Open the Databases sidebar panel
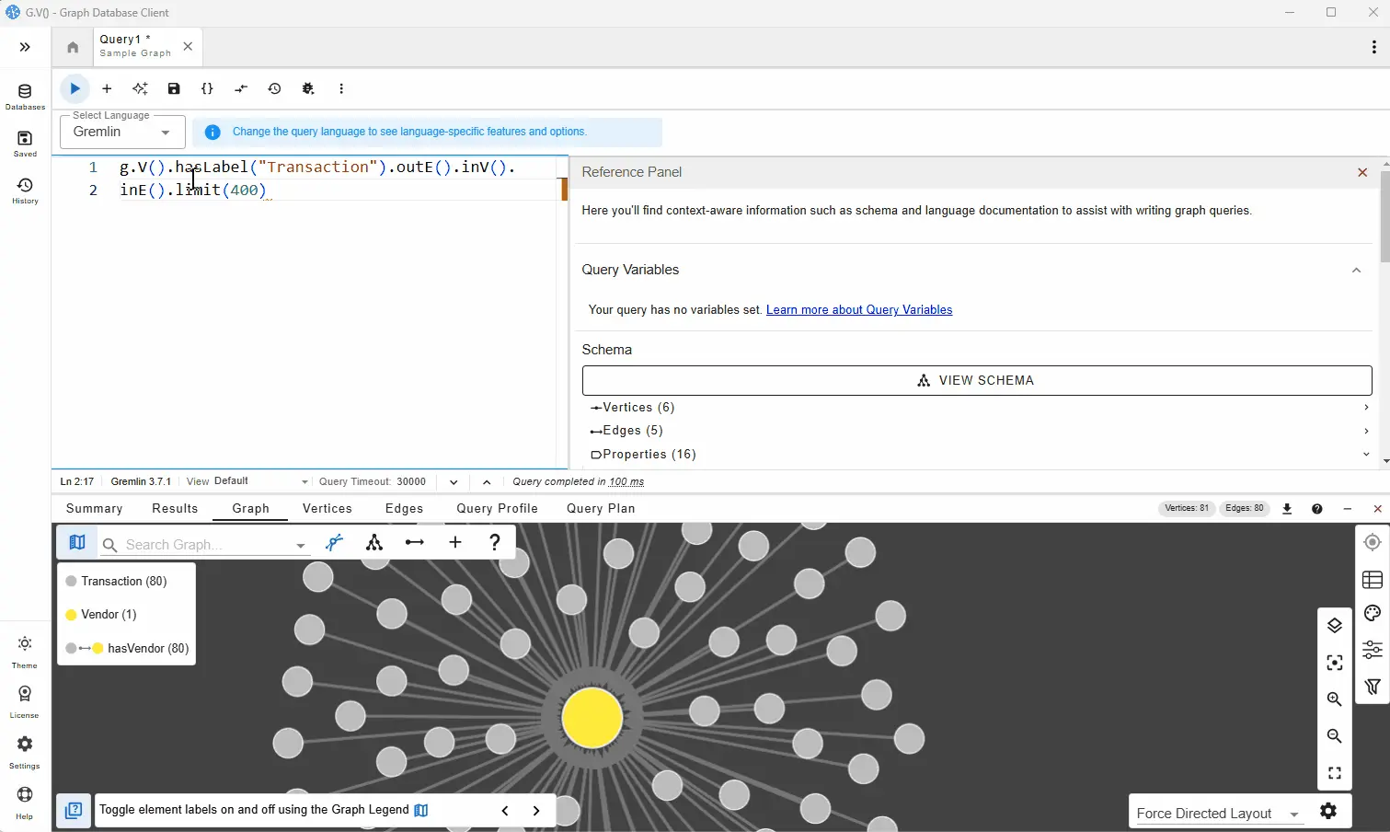This screenshot has height=832, width=1390. 25,96
